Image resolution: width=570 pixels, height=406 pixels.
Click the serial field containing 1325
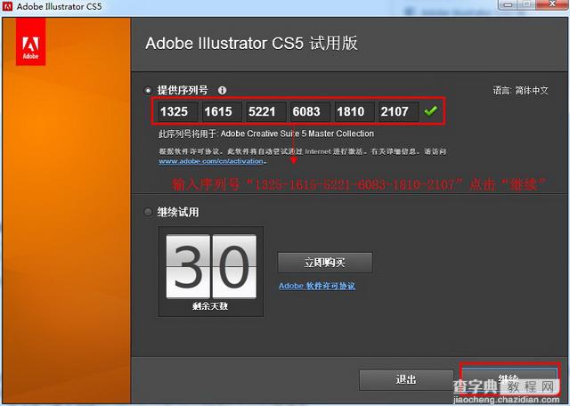(x=178, y=111)
